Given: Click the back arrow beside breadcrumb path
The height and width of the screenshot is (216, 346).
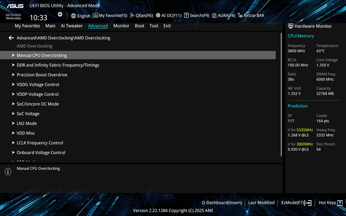Looking at the screenshot, I should pyautogui.click(x=11, y=38).
